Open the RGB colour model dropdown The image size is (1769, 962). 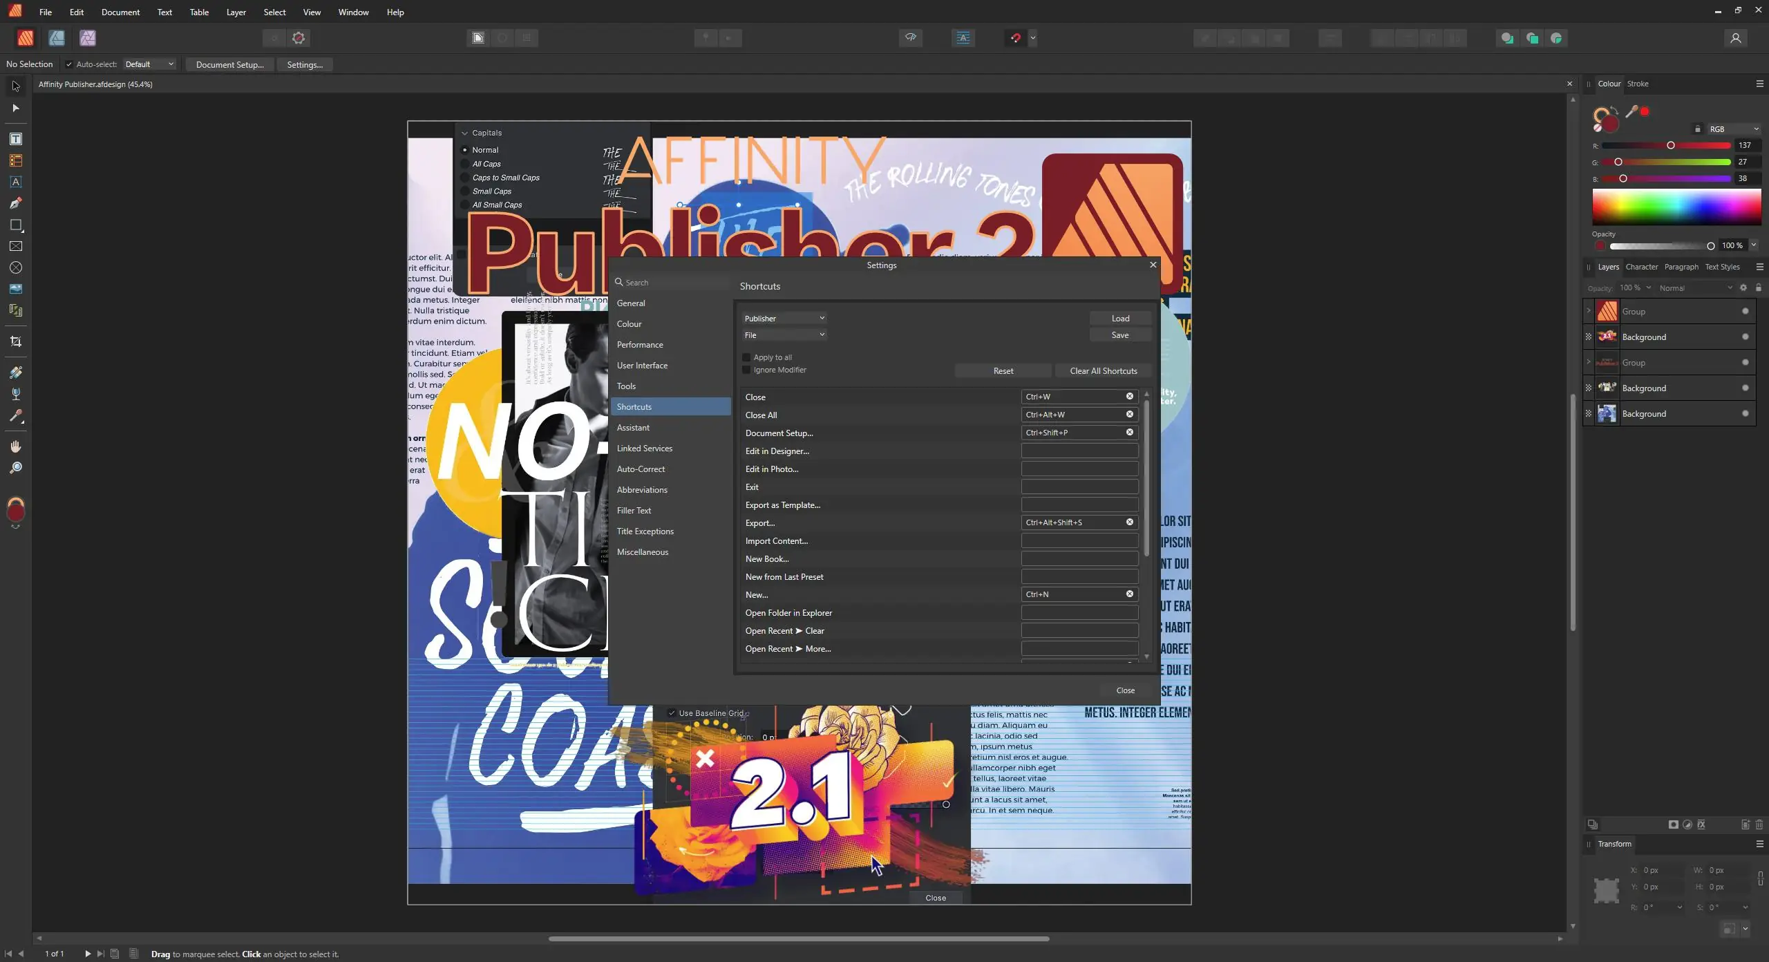pyautogui.click(x=1732, y=129)
